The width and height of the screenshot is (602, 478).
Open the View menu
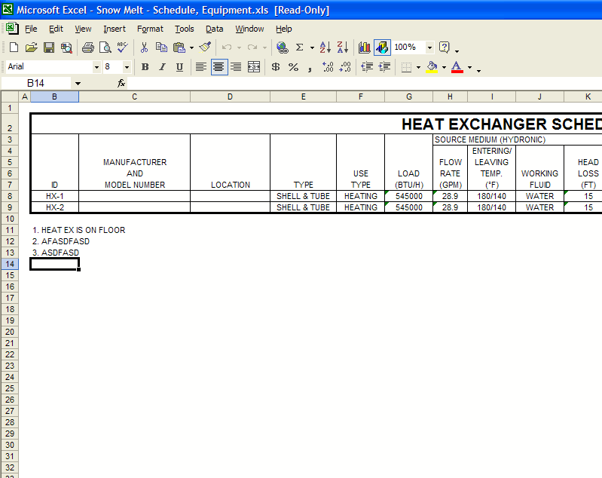pos(83,29)
